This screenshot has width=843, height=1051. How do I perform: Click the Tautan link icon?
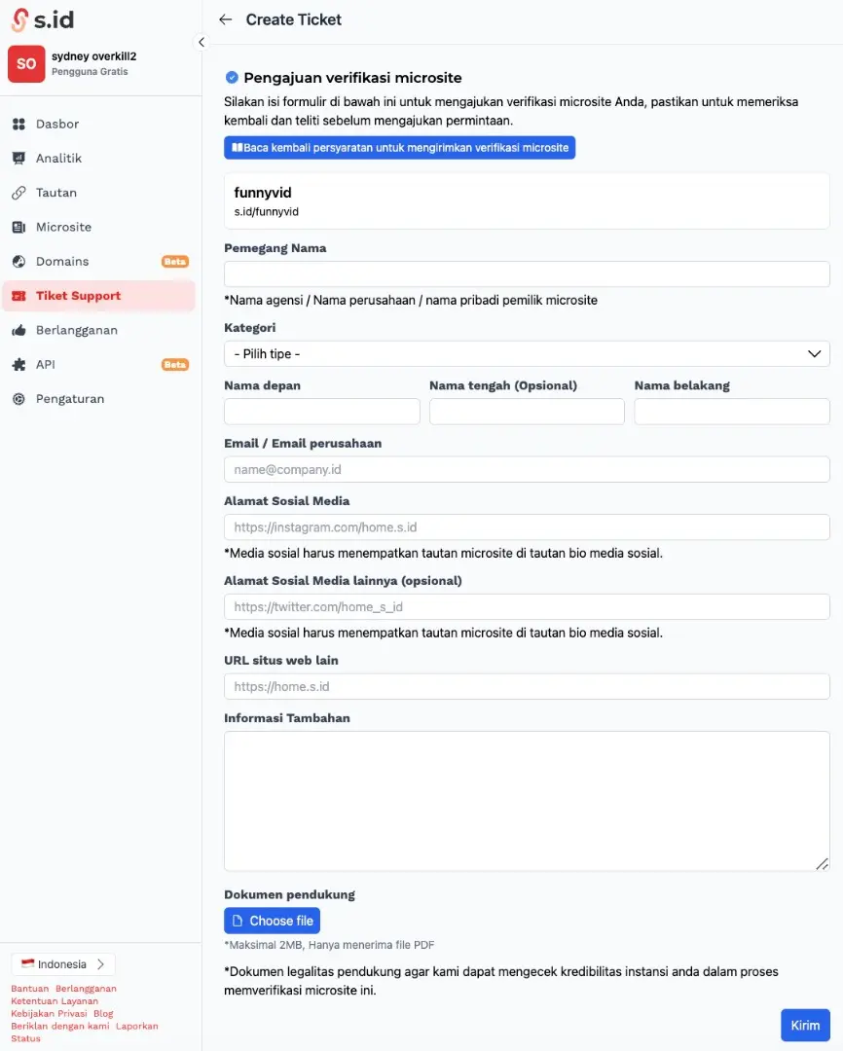[x=18, y=193]
